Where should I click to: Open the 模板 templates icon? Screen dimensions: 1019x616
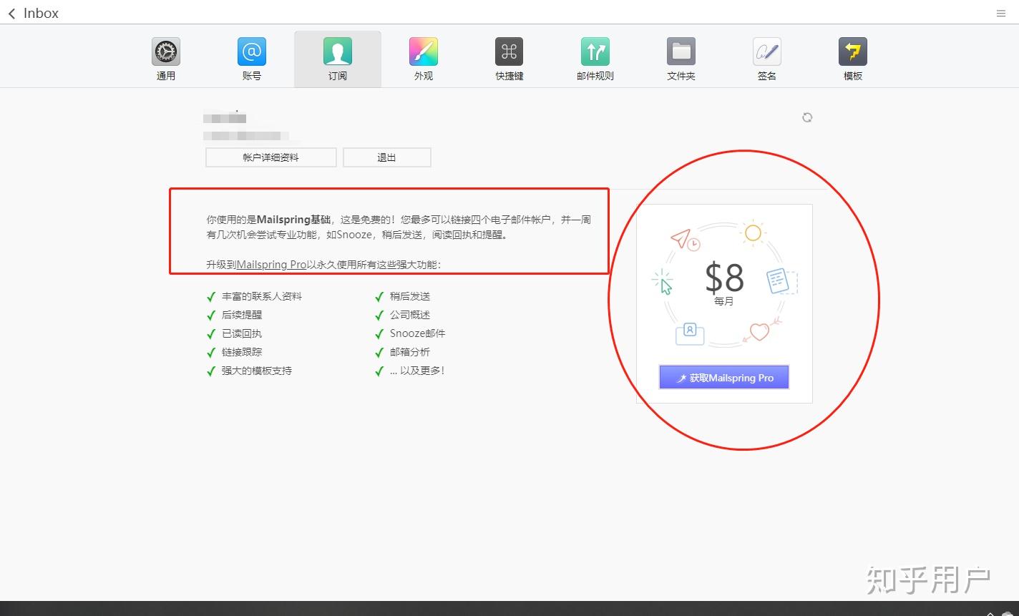(853, 52)
